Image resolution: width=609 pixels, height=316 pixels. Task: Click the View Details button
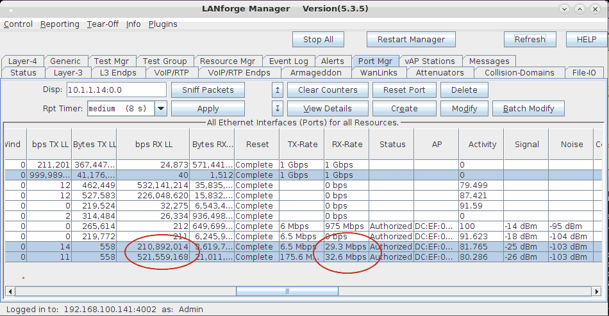328,109
